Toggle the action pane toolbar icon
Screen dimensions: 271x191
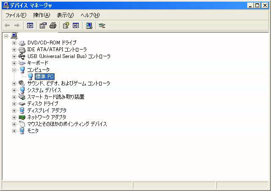click(x=76, y=25)
